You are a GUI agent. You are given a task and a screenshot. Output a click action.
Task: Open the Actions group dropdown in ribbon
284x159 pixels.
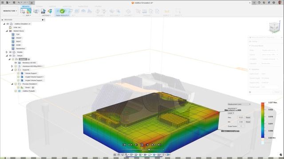[46, 15]
